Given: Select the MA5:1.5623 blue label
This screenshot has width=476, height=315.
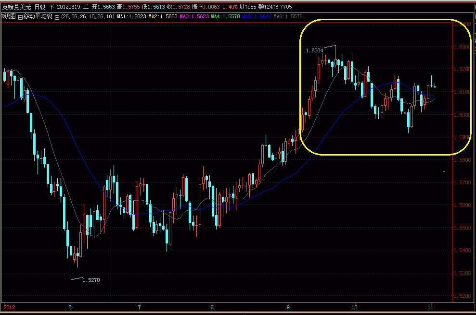Looking at the screenshot, I should point(257,16).
